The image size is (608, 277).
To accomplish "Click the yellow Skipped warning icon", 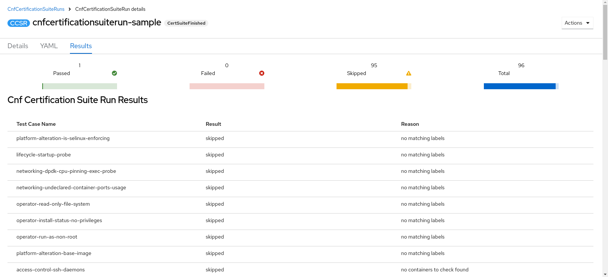I will point(409,73).
